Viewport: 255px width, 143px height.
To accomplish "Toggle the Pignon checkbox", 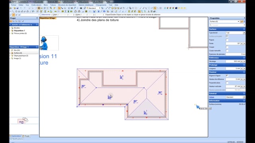I will pyautogui.click(x=227, y=40).
